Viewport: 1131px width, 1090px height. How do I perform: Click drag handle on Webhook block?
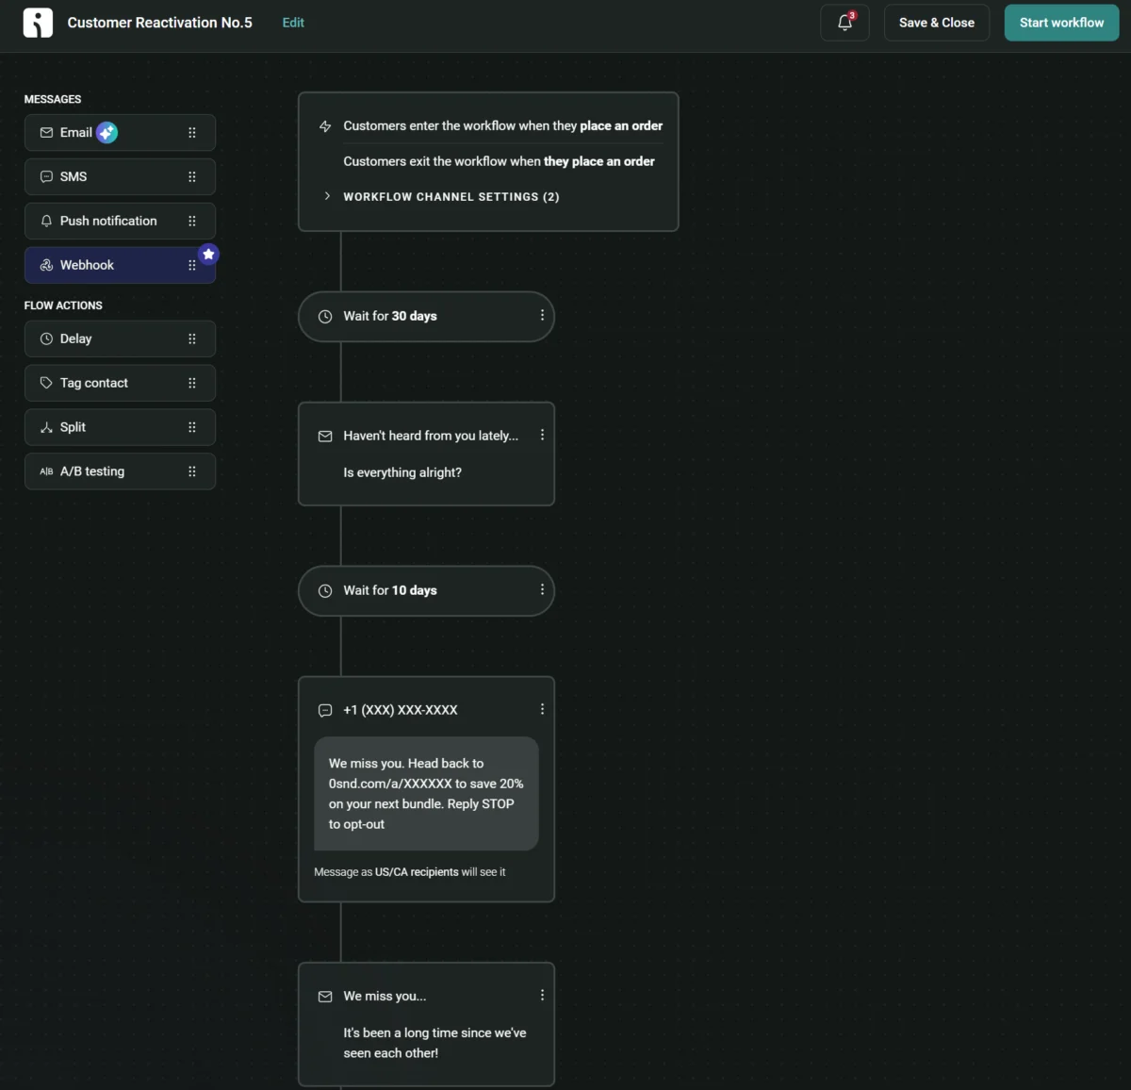[x=192, y=265]
